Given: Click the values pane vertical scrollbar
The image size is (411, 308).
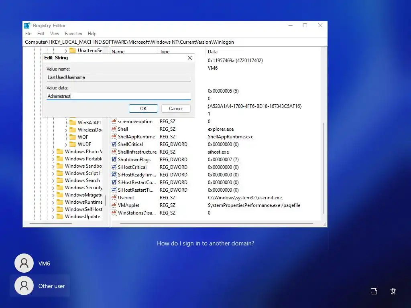Looking at the screenshot, I should (324, 168).
